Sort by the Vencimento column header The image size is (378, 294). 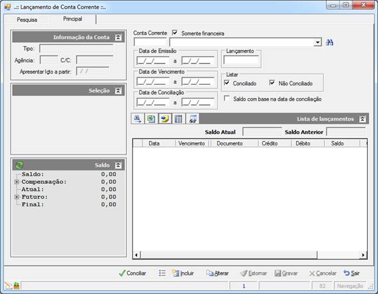192,143
